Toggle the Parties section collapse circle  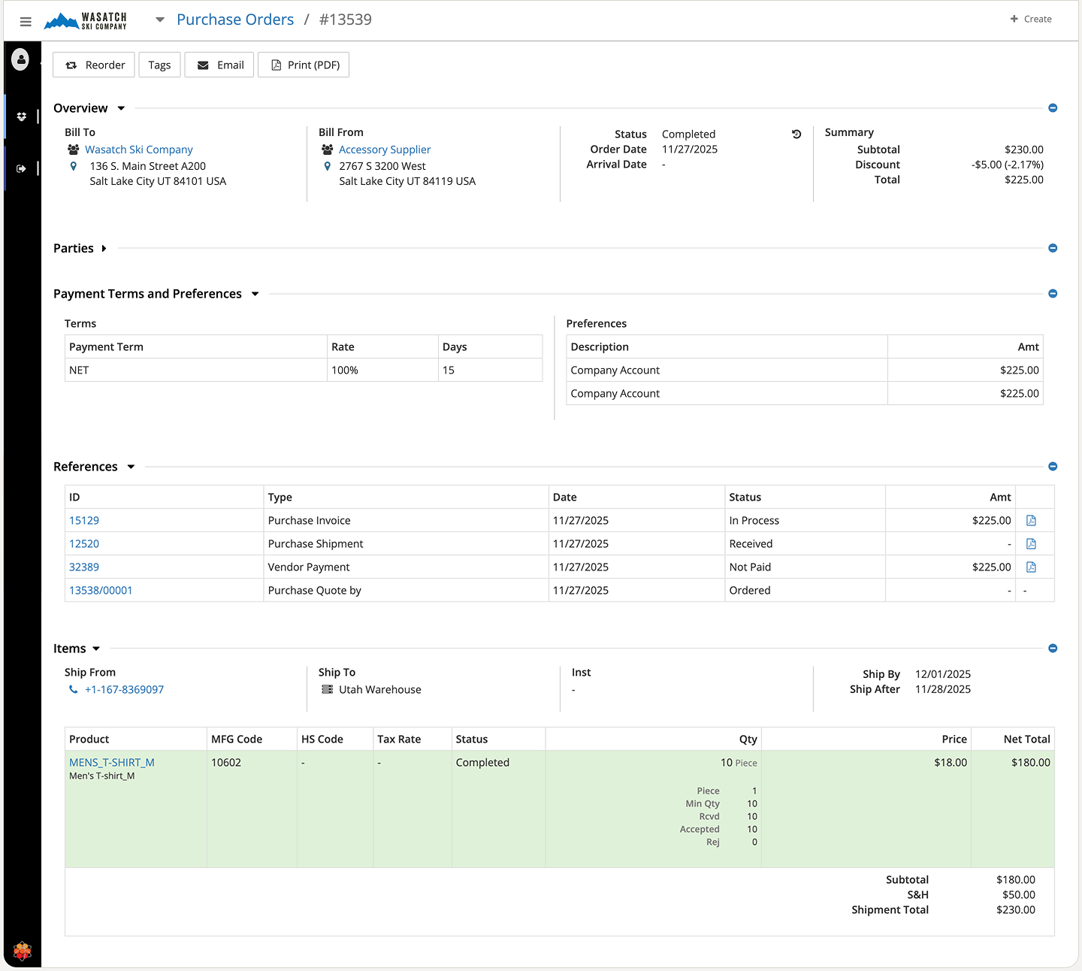(x=1053, y=248)
